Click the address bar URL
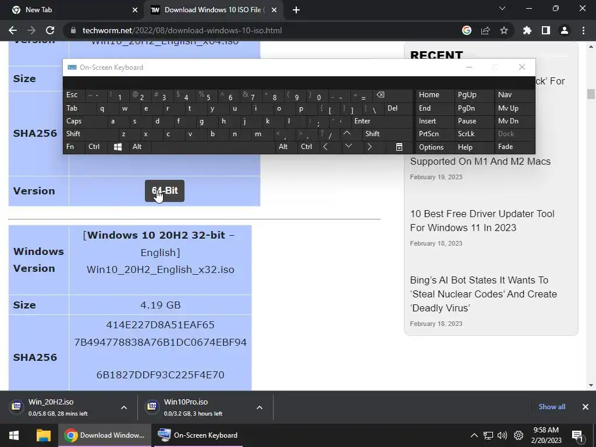 point(182,30)
